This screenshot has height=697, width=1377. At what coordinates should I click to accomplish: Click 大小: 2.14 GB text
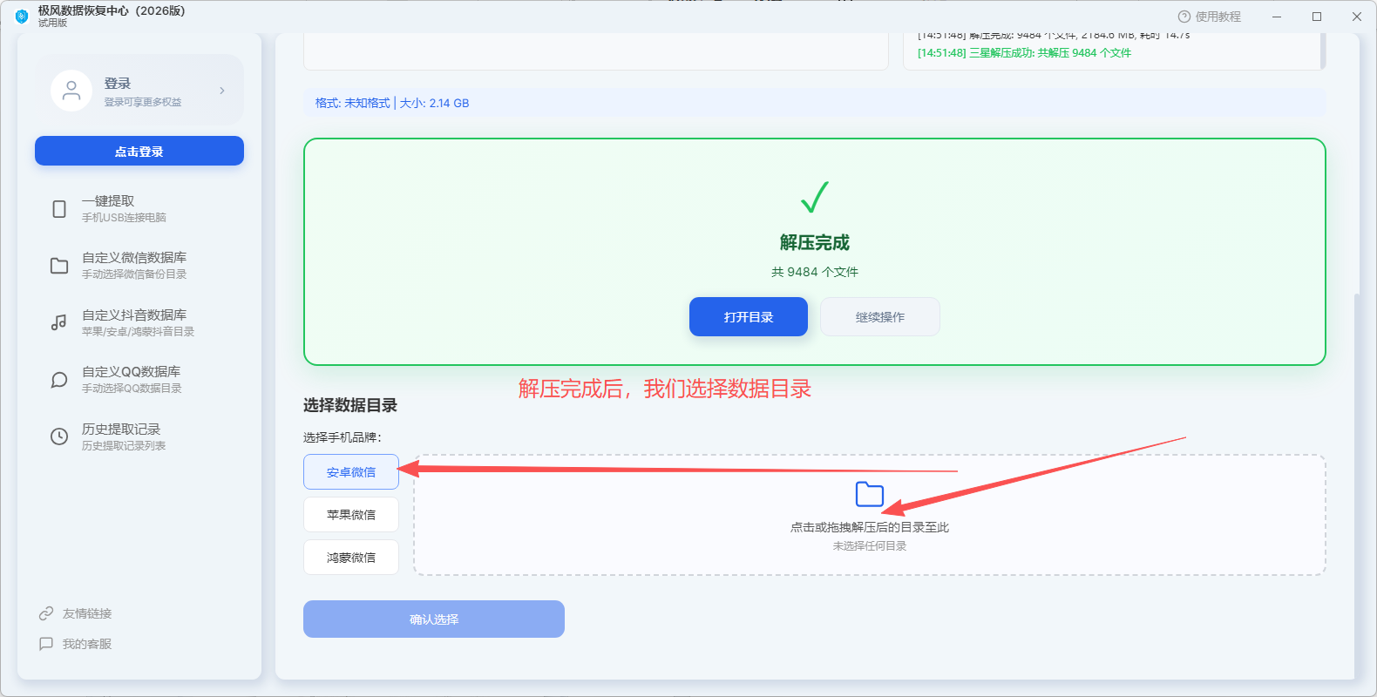pos(434,103)
